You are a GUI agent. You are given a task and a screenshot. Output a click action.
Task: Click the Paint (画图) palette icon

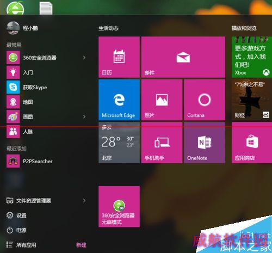coord(13,117)
